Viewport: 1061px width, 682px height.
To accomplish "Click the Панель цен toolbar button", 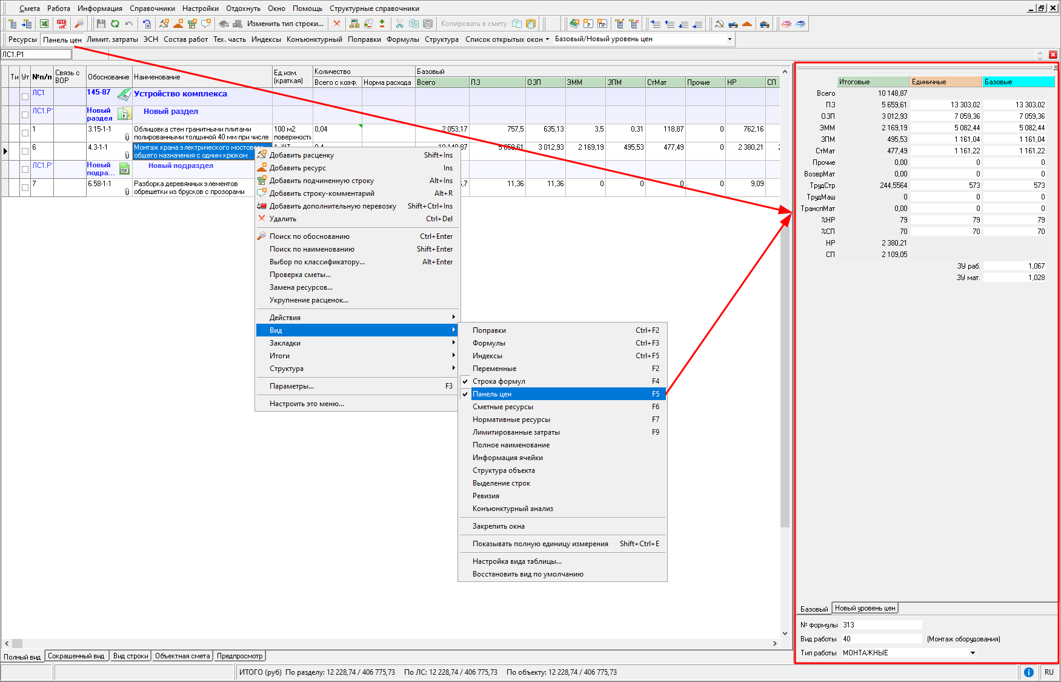I will pos(62,39).
